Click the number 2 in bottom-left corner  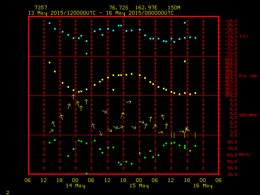7,192
